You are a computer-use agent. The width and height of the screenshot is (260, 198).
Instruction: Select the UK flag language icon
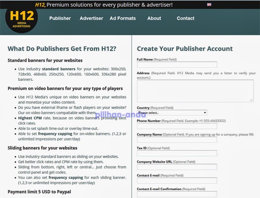coord(209,4)
